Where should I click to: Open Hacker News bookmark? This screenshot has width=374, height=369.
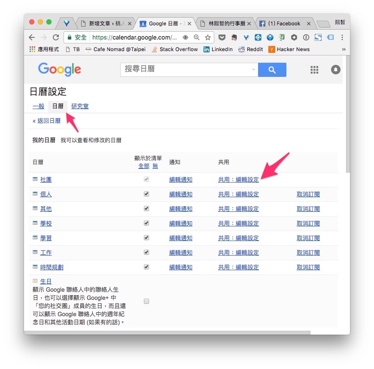(x=289, y=49)
